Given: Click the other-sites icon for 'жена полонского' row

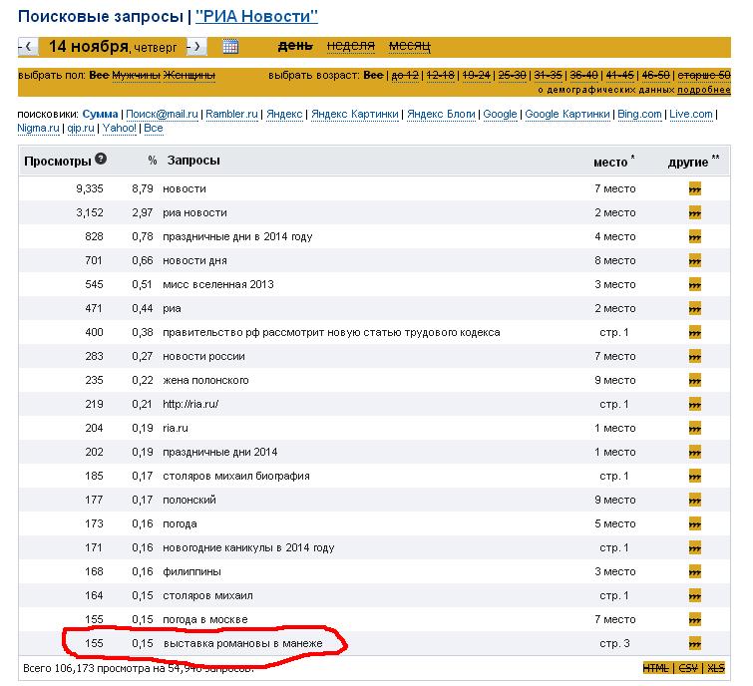Looking at the screenshot, I should pos(695,380).
